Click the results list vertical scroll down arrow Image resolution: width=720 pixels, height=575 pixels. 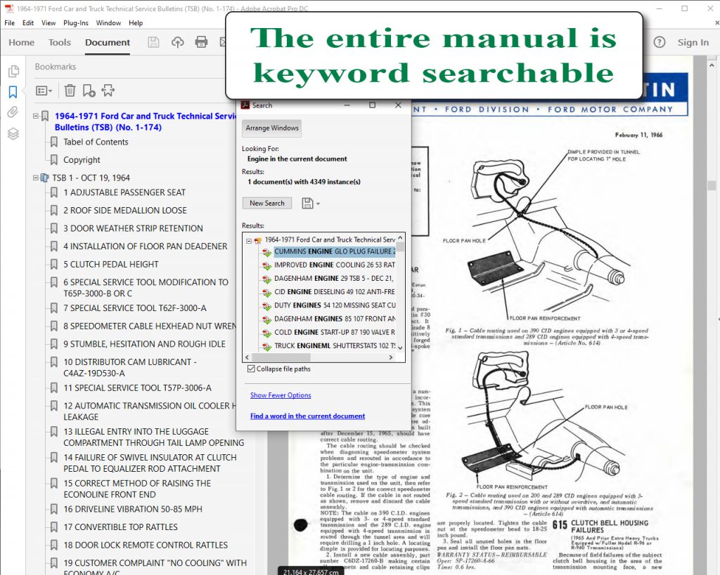(x=400, y=348)
